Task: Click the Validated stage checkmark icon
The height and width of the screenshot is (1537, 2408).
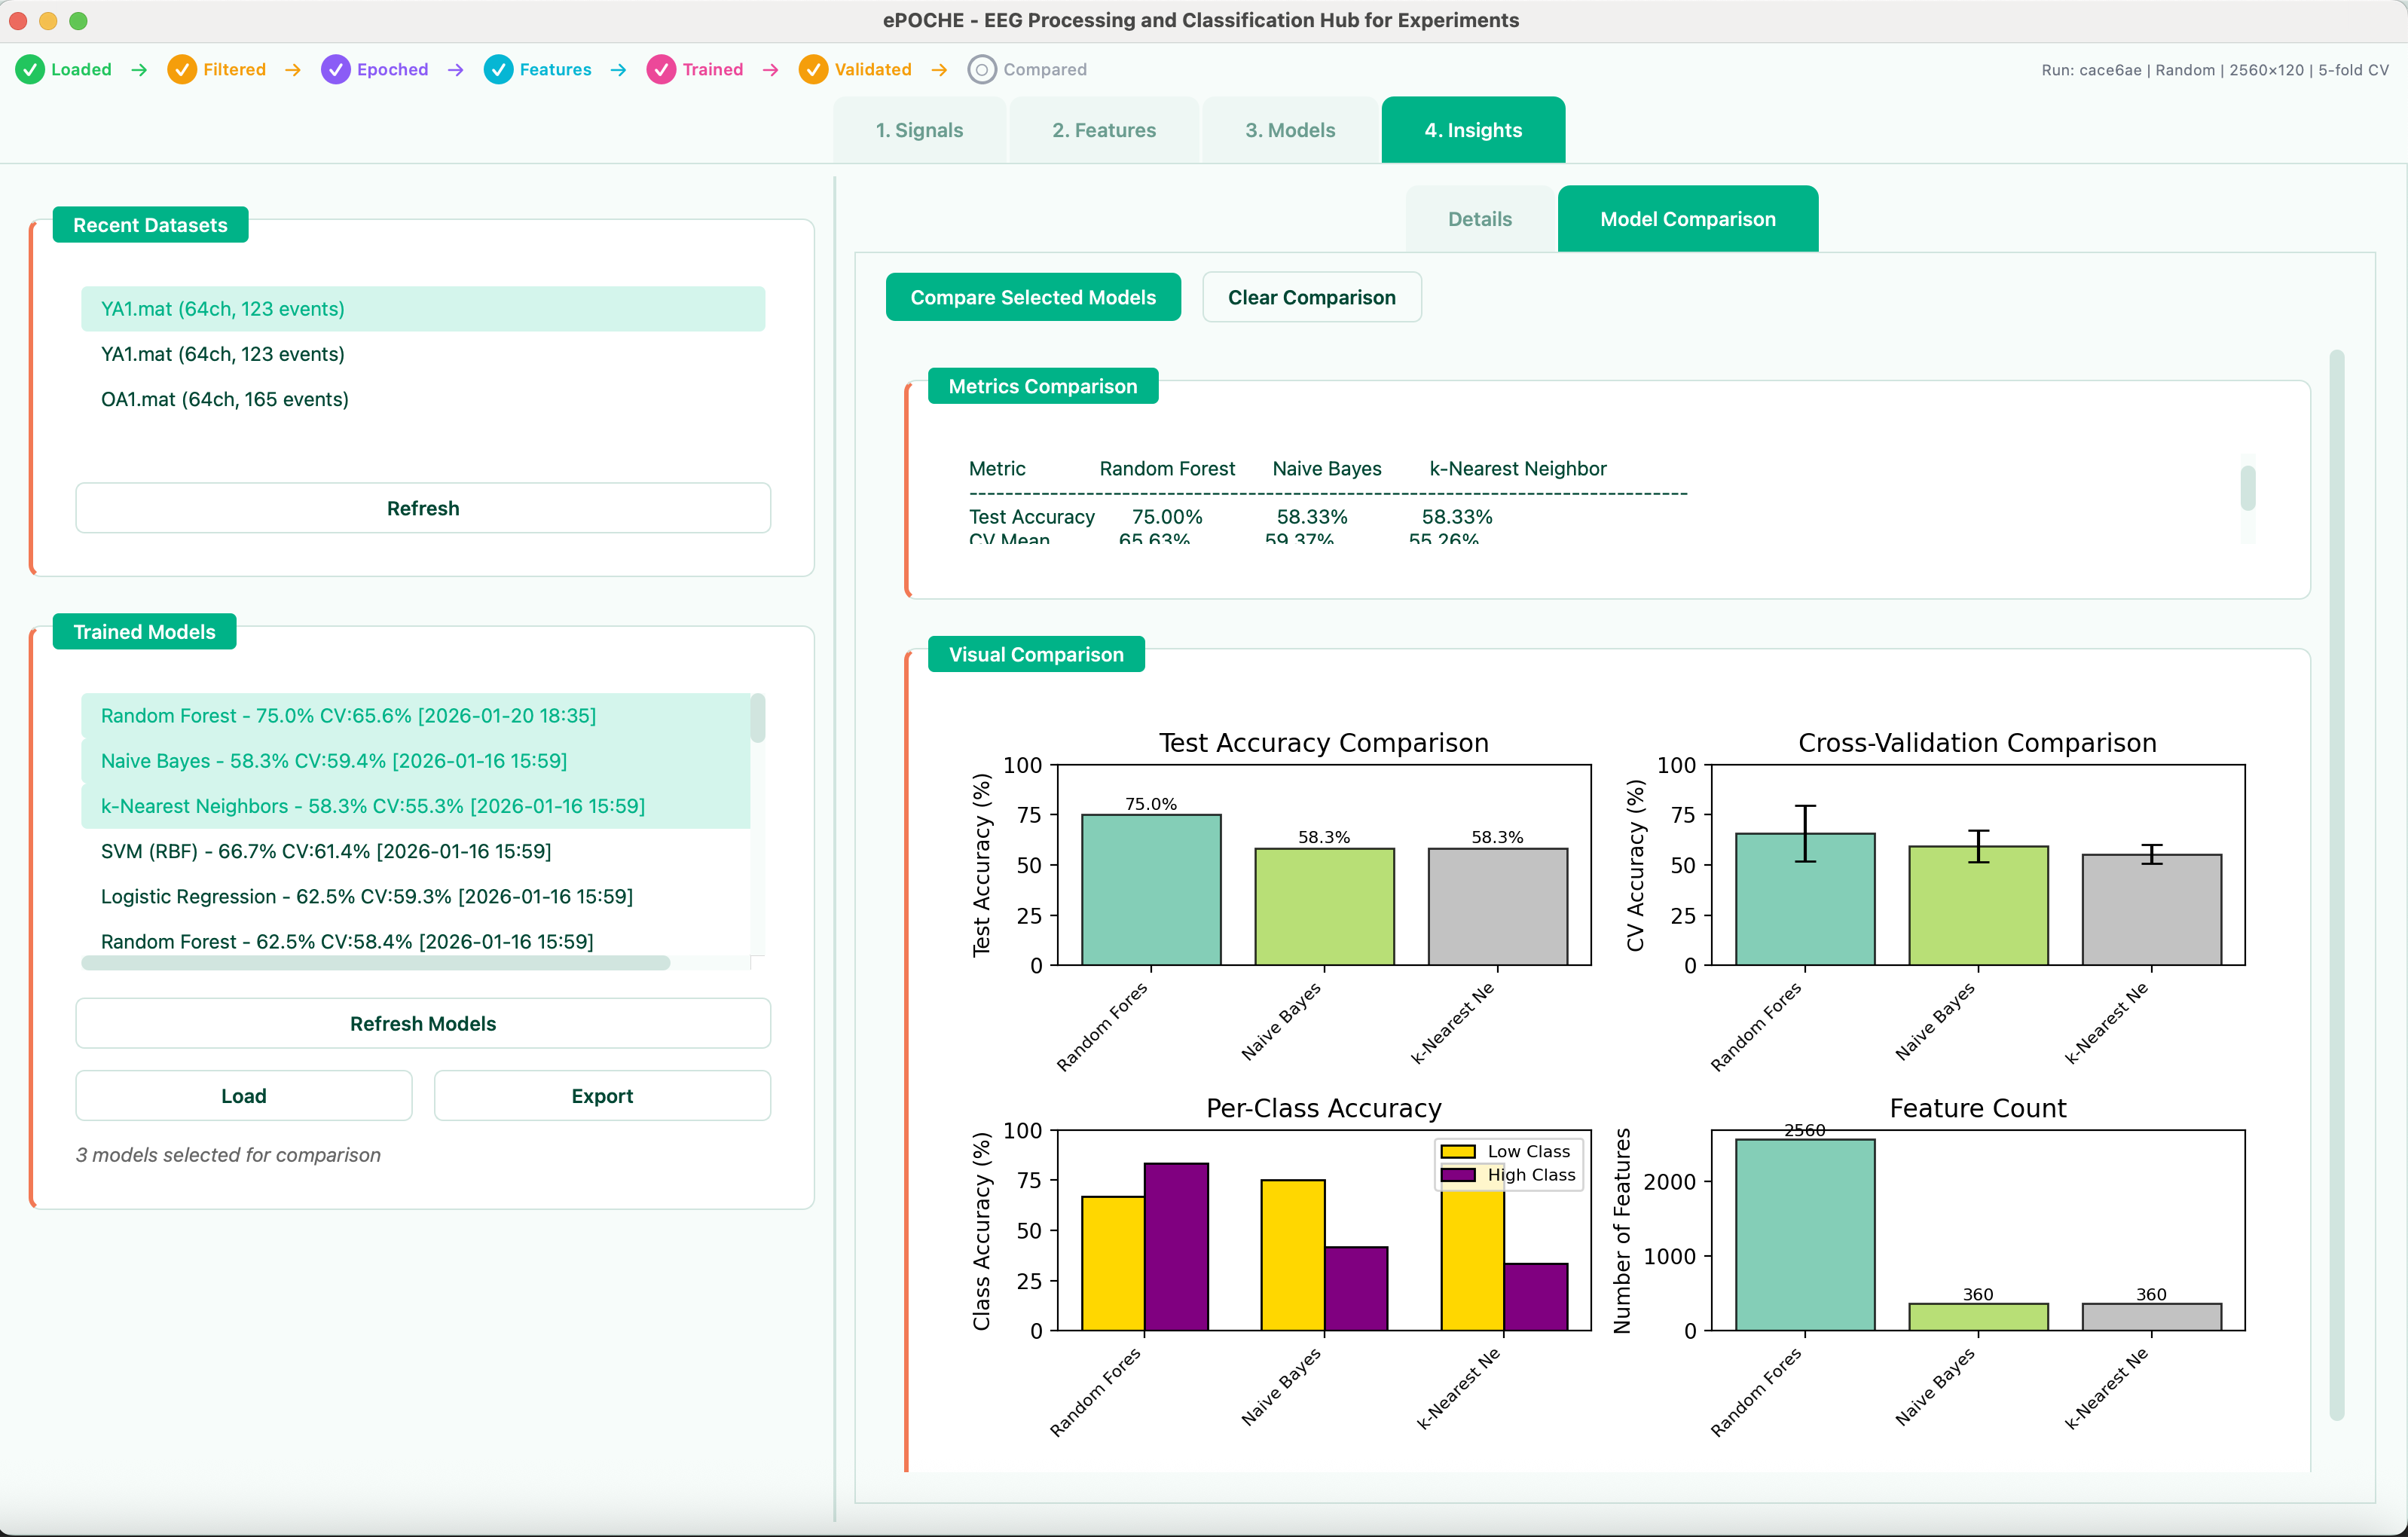Action: (x=813, y=69)
